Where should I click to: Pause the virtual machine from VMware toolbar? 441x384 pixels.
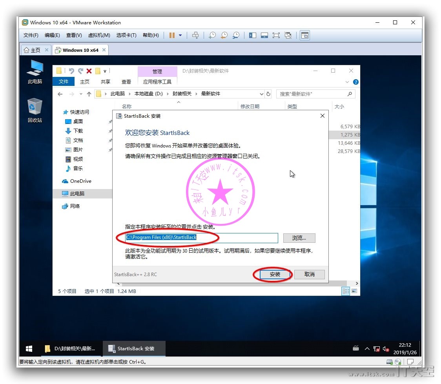tap(172, 35)
